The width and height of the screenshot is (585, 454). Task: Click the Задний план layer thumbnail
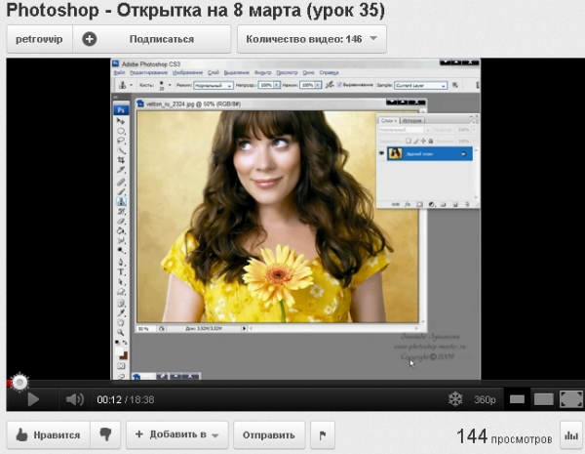pyautogui.click(x=395, y=153)
